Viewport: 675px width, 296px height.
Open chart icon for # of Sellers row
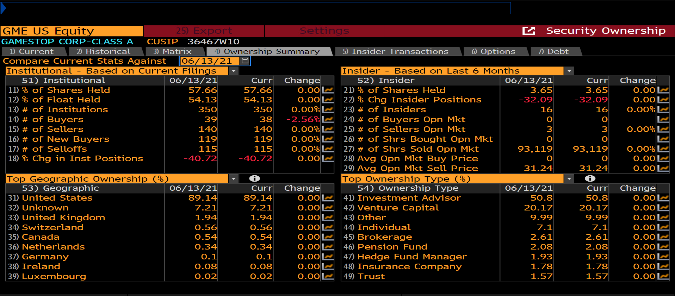pos(328,130)
